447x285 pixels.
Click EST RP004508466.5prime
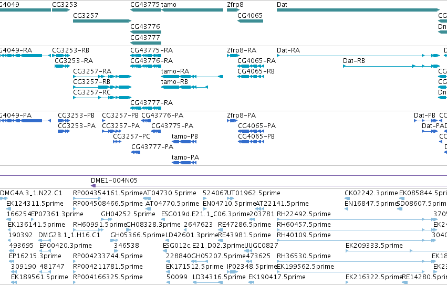[108, 204]
